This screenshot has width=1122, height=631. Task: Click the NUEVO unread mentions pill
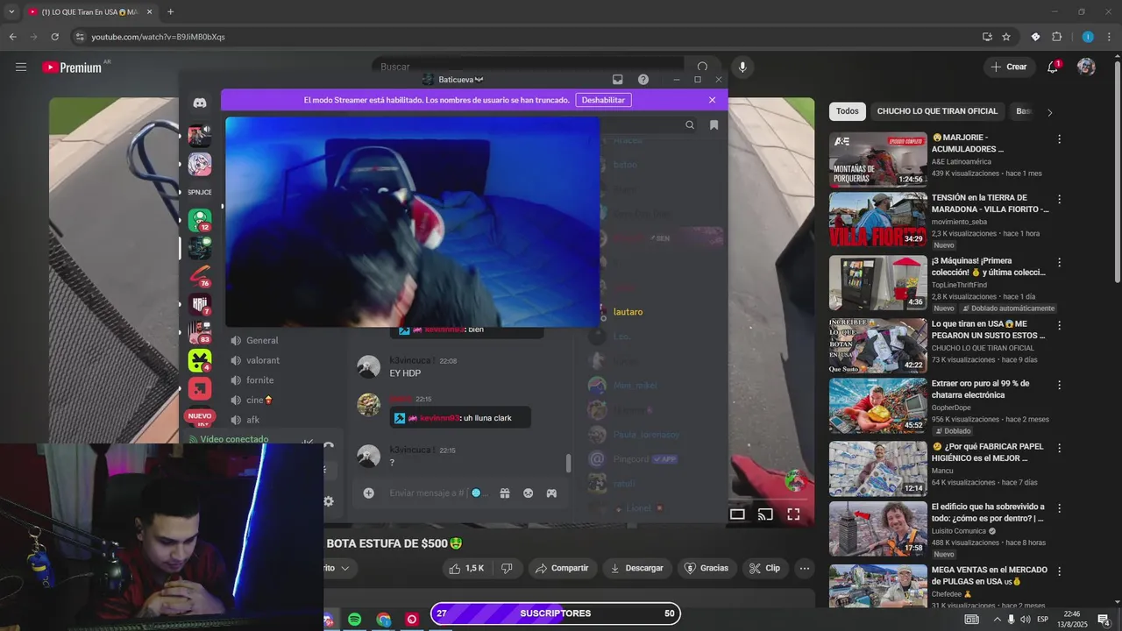click(200, 416)
